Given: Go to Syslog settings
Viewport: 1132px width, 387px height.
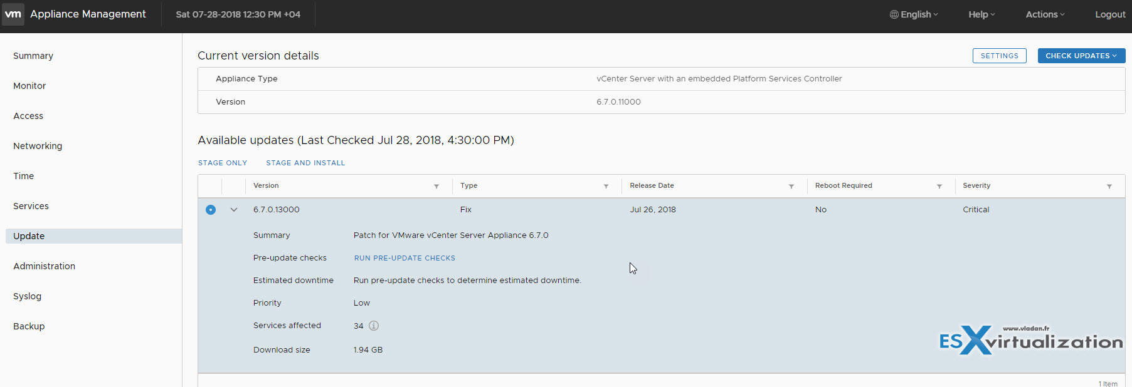Looking at the screenshot, I should tap(27, 296).
